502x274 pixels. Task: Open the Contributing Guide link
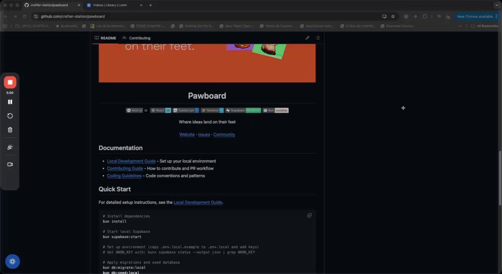(x=125, y=169)
